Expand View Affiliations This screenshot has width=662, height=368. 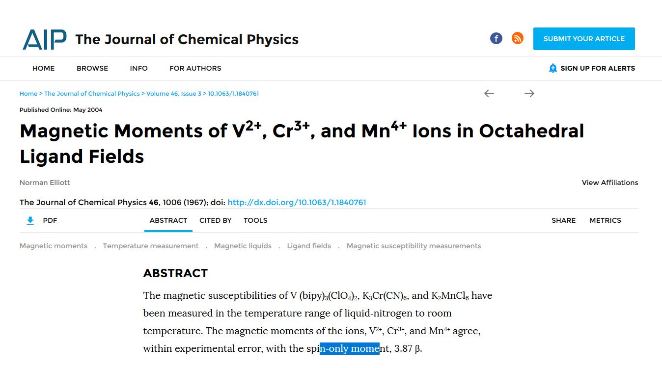click(609, 183)
